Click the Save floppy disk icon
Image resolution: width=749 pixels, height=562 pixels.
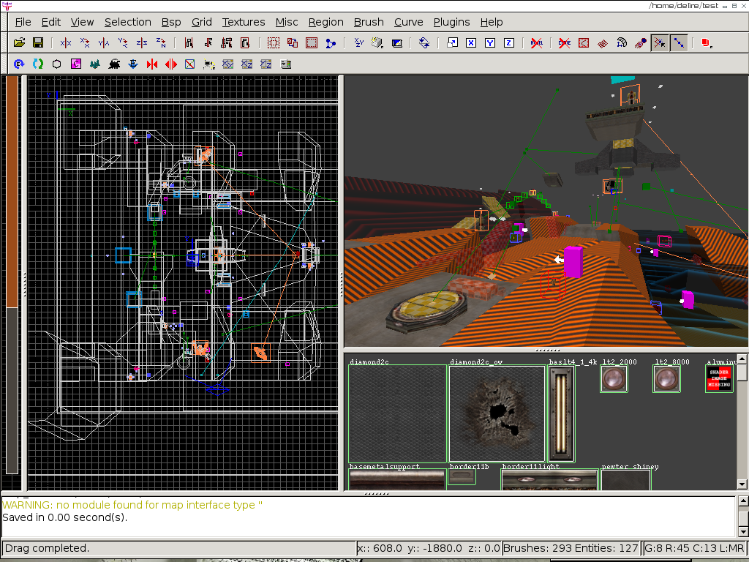coord(38,43)
